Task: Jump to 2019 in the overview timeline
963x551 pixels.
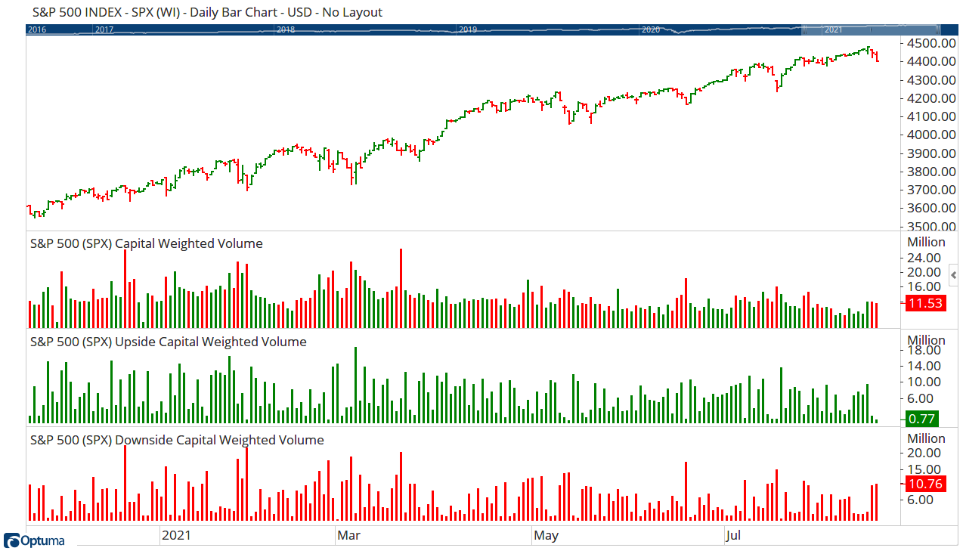Action: [468, 29]
